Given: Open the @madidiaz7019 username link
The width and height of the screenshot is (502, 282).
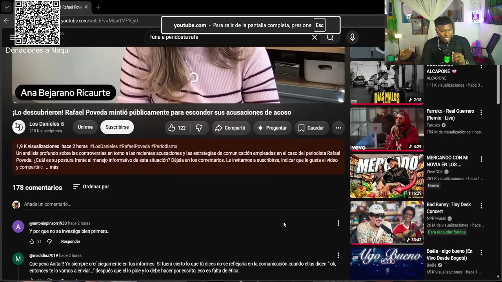Looking at the screenshot, I should click(44, 255).
